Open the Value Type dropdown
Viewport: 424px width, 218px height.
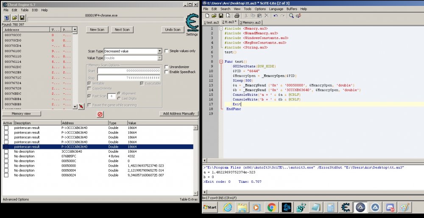(x=159, y=58)
